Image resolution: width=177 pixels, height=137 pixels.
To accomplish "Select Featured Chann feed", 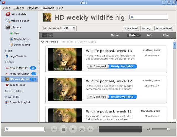I will tap(17, 74).
